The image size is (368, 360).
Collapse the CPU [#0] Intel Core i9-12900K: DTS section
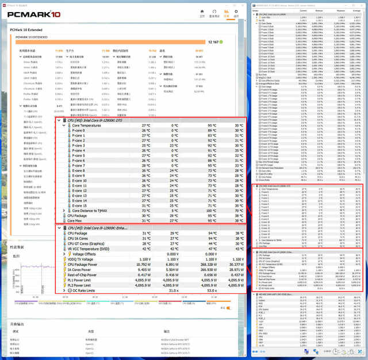(x=59, y=121)
